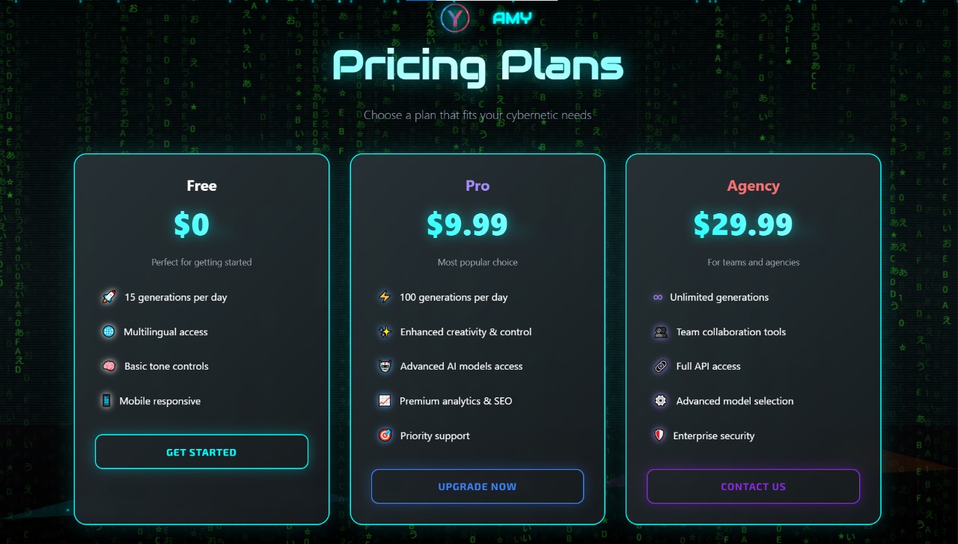The width and height of the screenshot is (958, 544).
Task: Click the infinity icon for Unlimited generations
Action: (x=658, y=297)
